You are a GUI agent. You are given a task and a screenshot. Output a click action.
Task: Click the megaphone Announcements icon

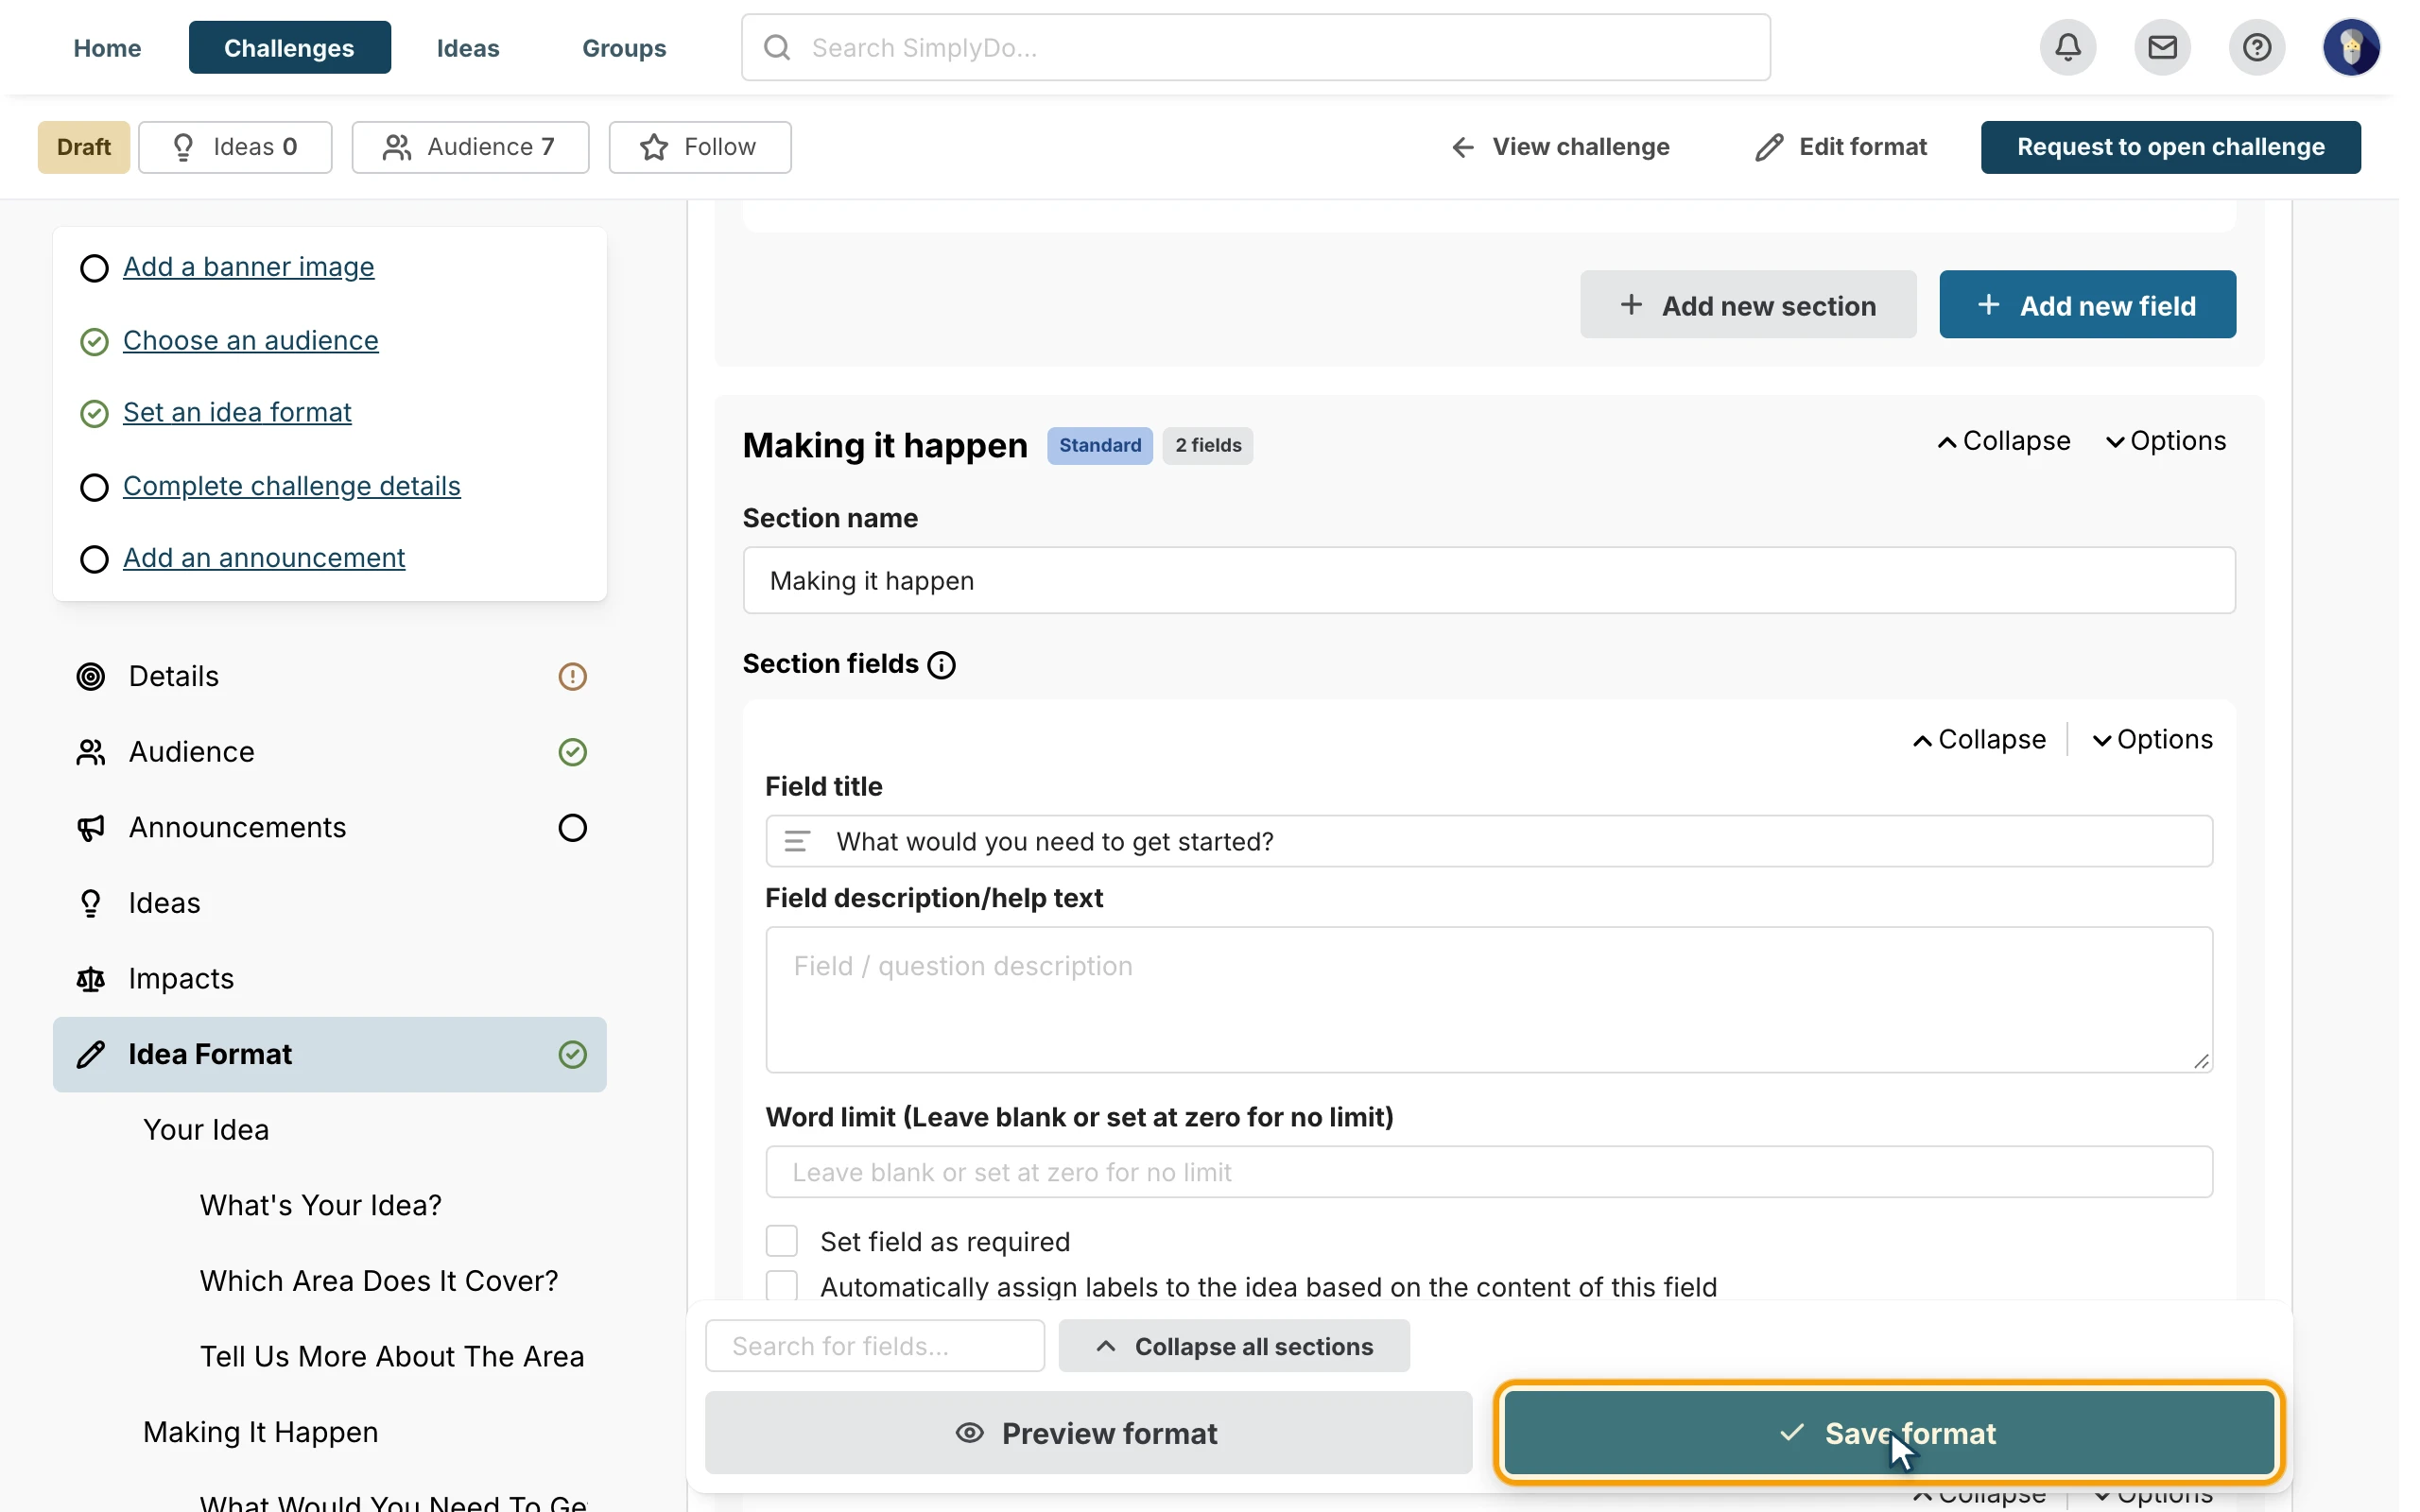click(x=91, y=828)
